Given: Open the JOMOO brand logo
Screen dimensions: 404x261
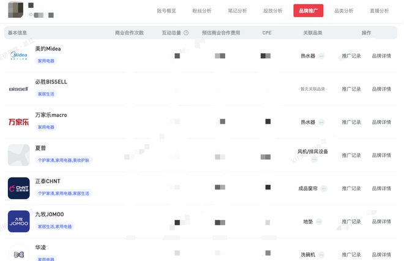Looking at the screenshot, I should click(18, 221).
